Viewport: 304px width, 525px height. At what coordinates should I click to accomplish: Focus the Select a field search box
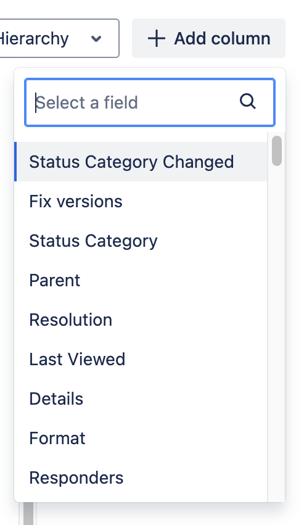[x=150, y=102]
